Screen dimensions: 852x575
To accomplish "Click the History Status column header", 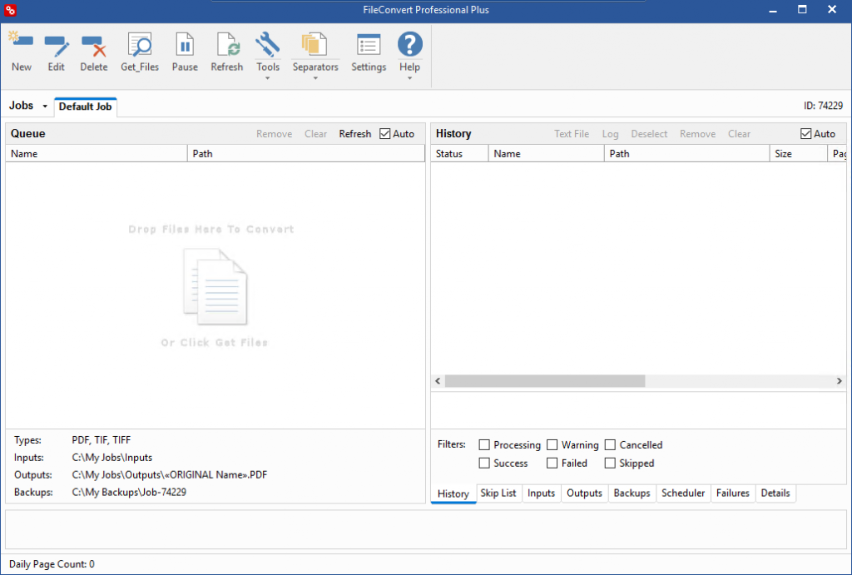I will pos(459,154).
